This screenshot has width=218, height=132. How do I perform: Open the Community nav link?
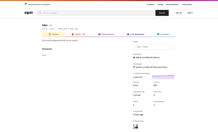(x=187, y=4)
